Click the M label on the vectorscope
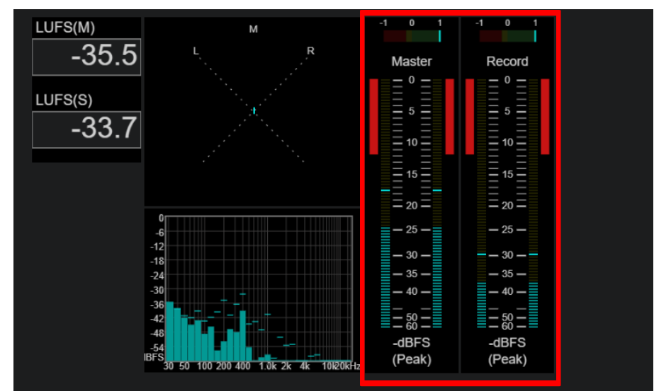The height and width of the screenshot is (391, 654). click(x=253, y=29)
